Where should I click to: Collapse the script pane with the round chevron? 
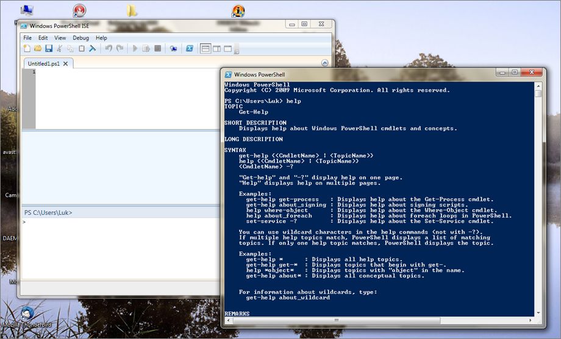pyautogui.click(x=324, y=63)
